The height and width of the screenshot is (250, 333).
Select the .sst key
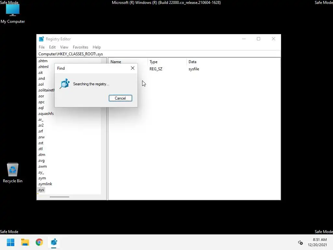pos(40,143)
